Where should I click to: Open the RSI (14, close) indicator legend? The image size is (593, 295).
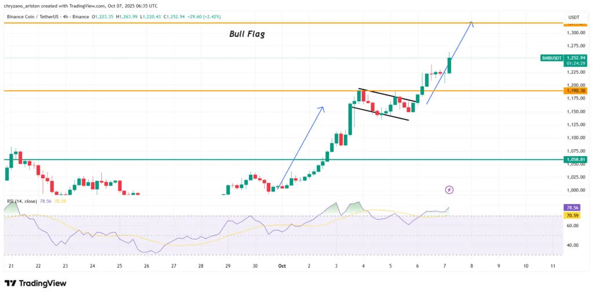[x=21, y=201]
